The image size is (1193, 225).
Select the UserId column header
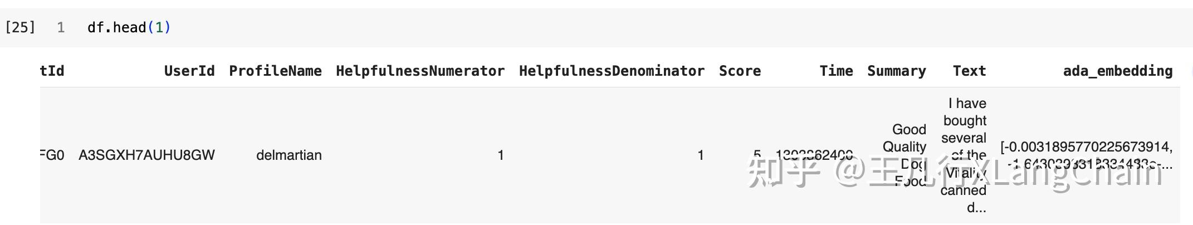click(x=189, y=71)
